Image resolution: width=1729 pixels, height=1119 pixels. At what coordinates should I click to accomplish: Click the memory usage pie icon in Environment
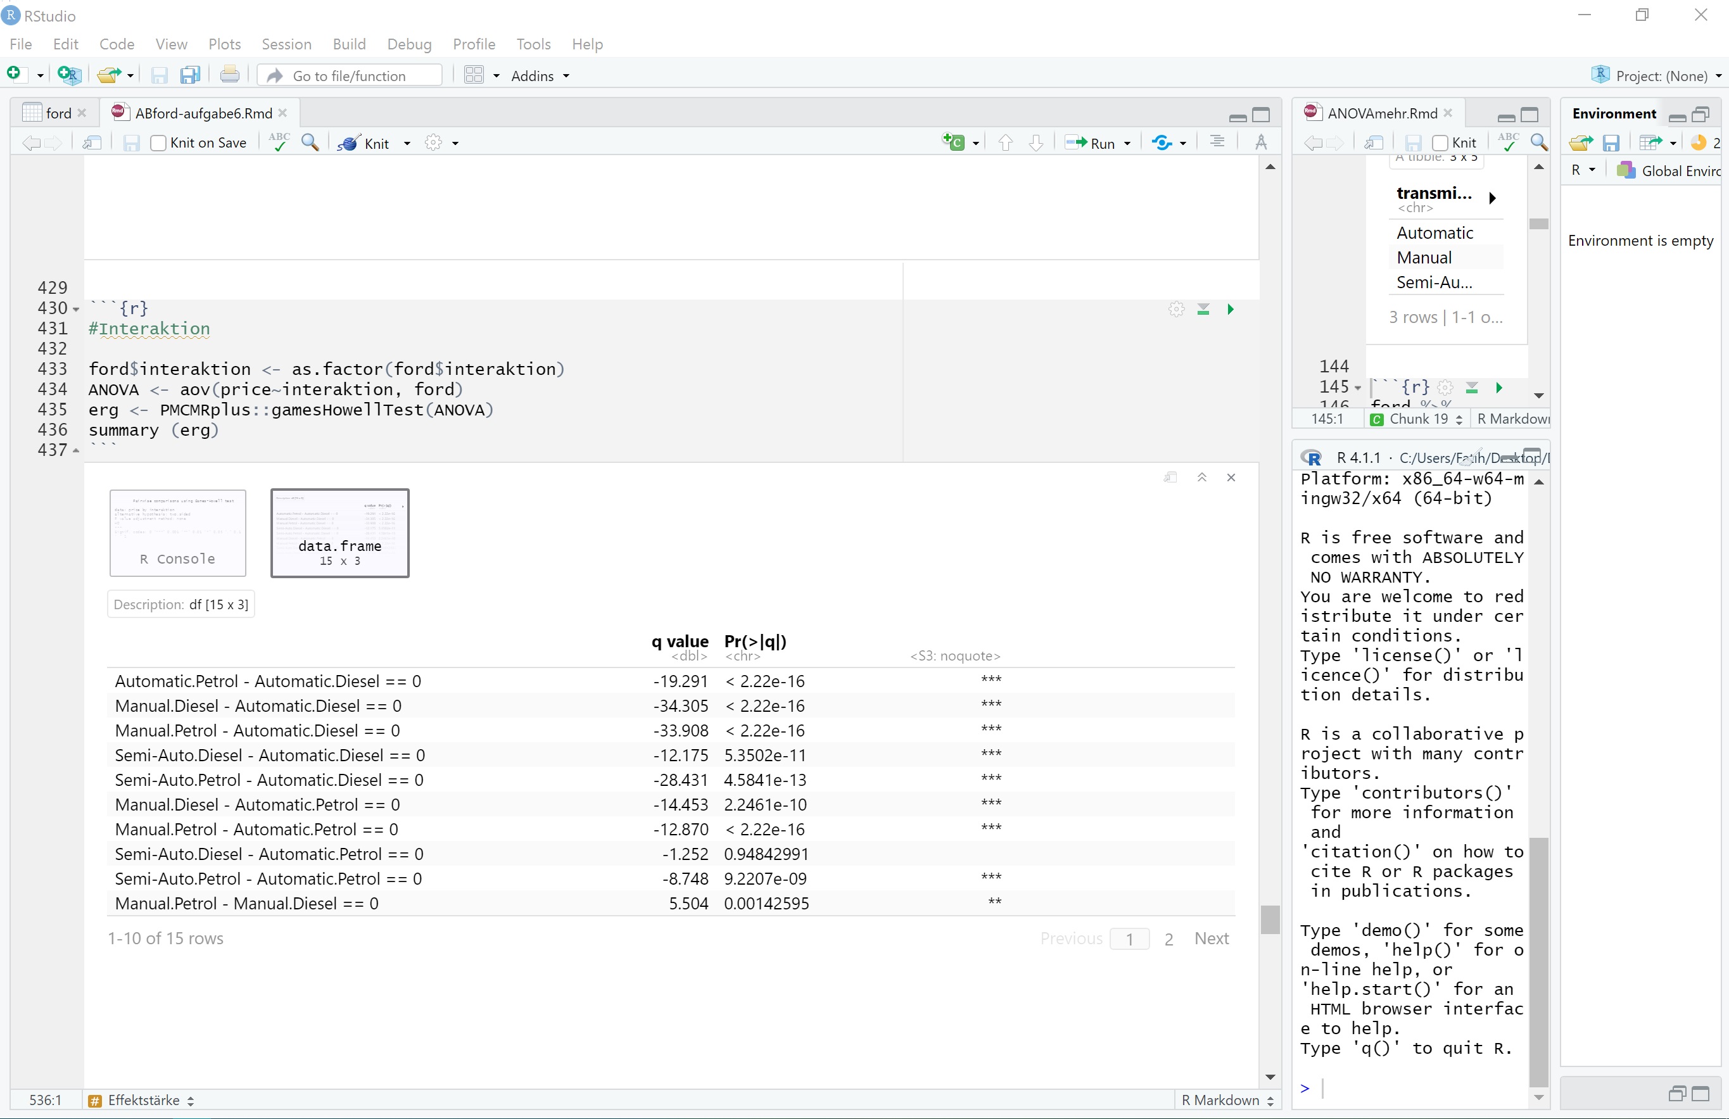[1699, 142]
